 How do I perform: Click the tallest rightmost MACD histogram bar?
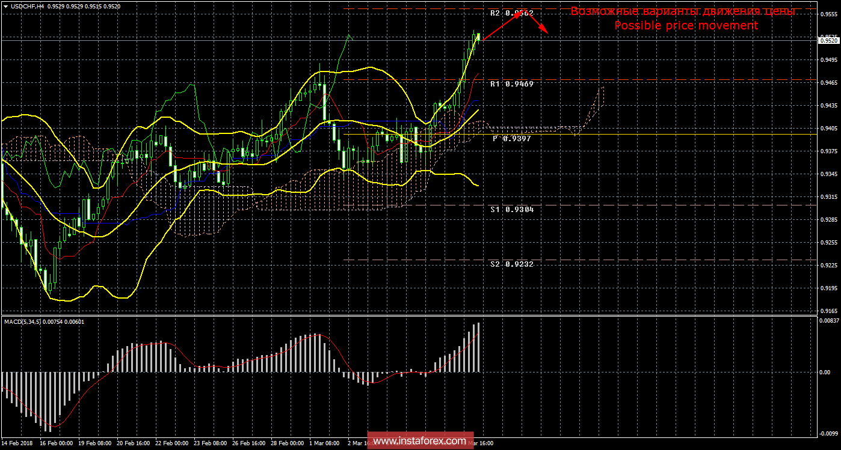pos(479,347)
